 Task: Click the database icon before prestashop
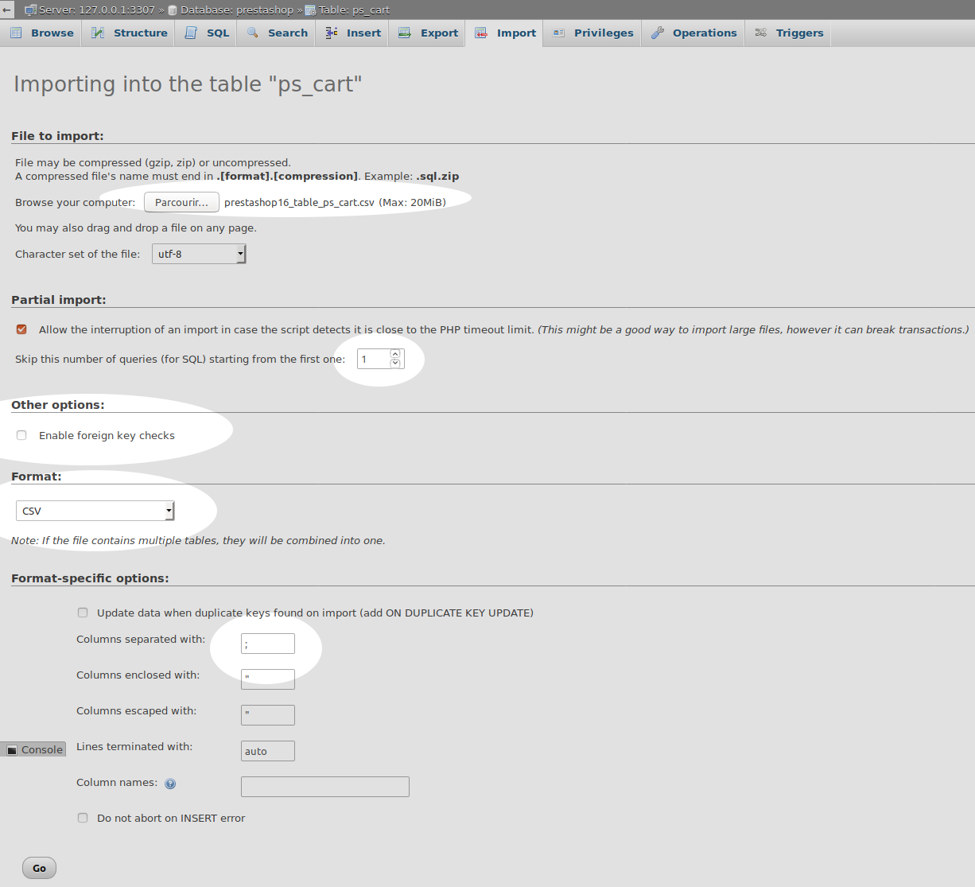pyautogui.click(x=173, y=10)
